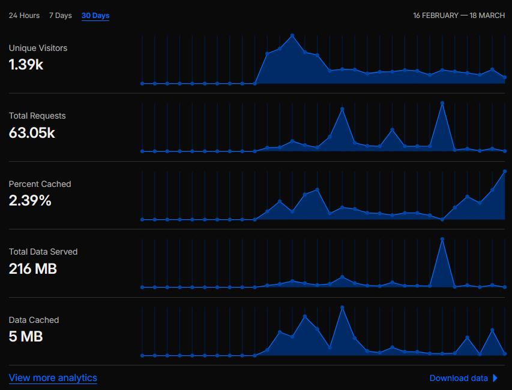Screen dimensions: 512x390
Task: Select the 7 Days time range
Action: point(60,16)
